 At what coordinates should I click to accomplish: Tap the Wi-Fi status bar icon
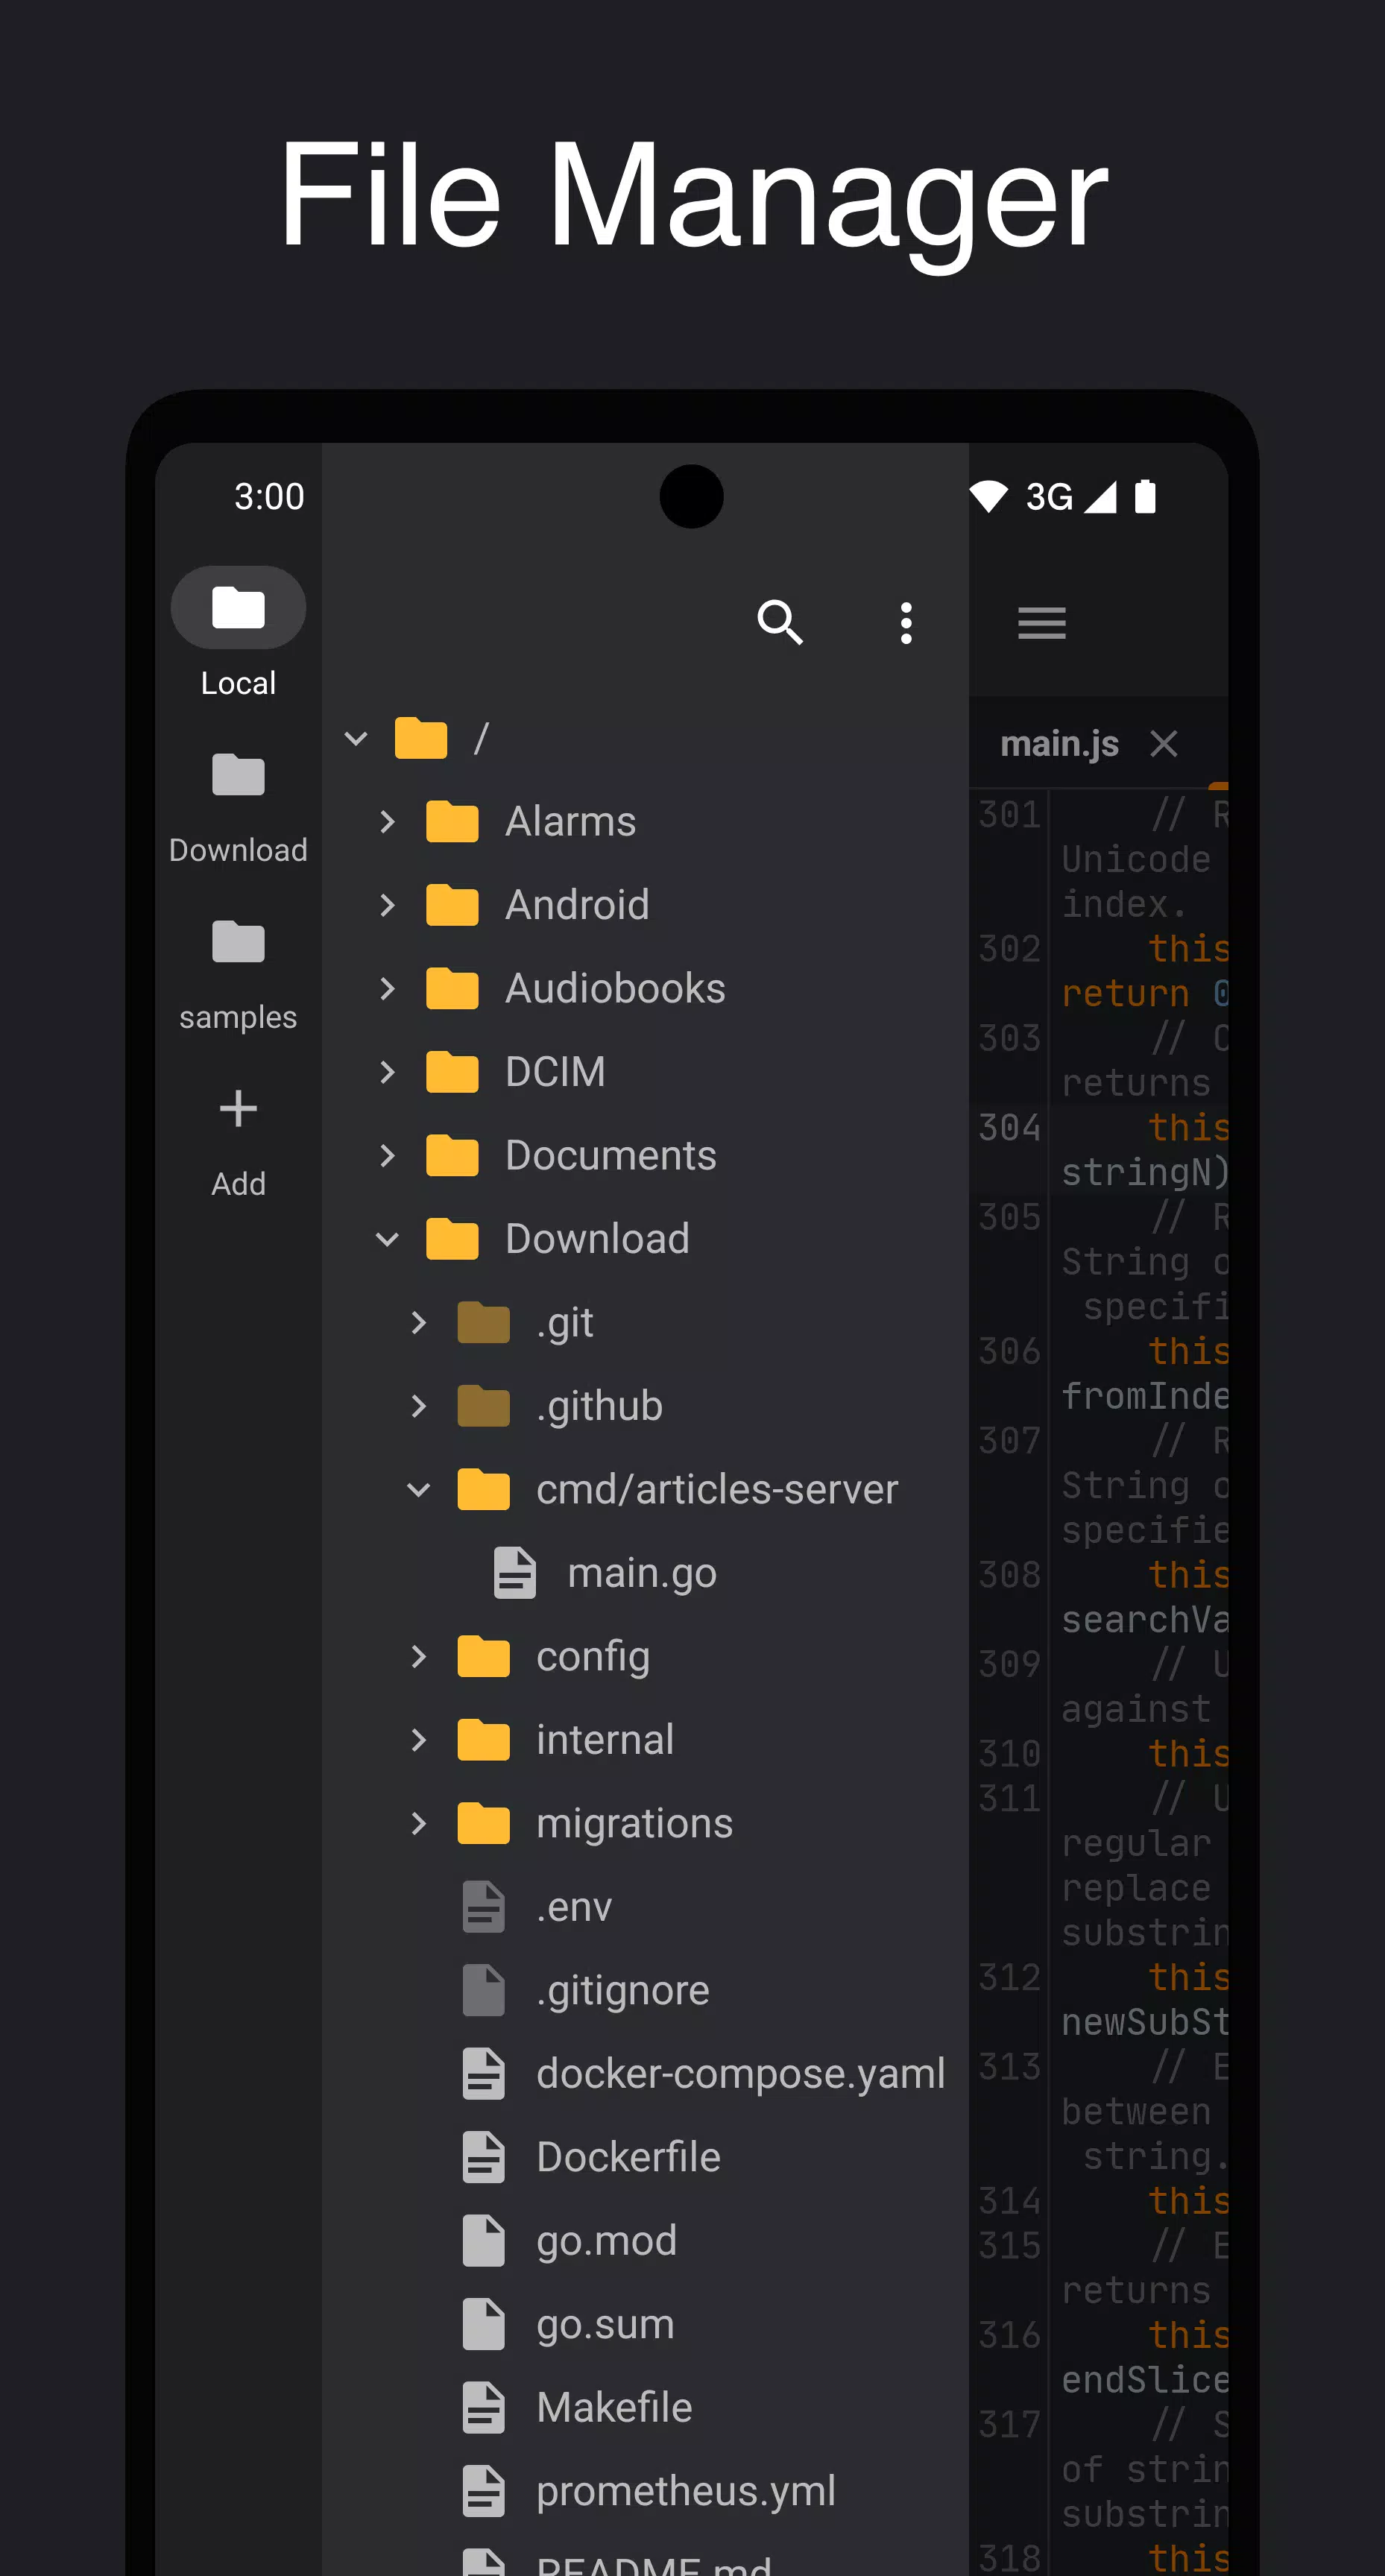click(x=989, y=496)
